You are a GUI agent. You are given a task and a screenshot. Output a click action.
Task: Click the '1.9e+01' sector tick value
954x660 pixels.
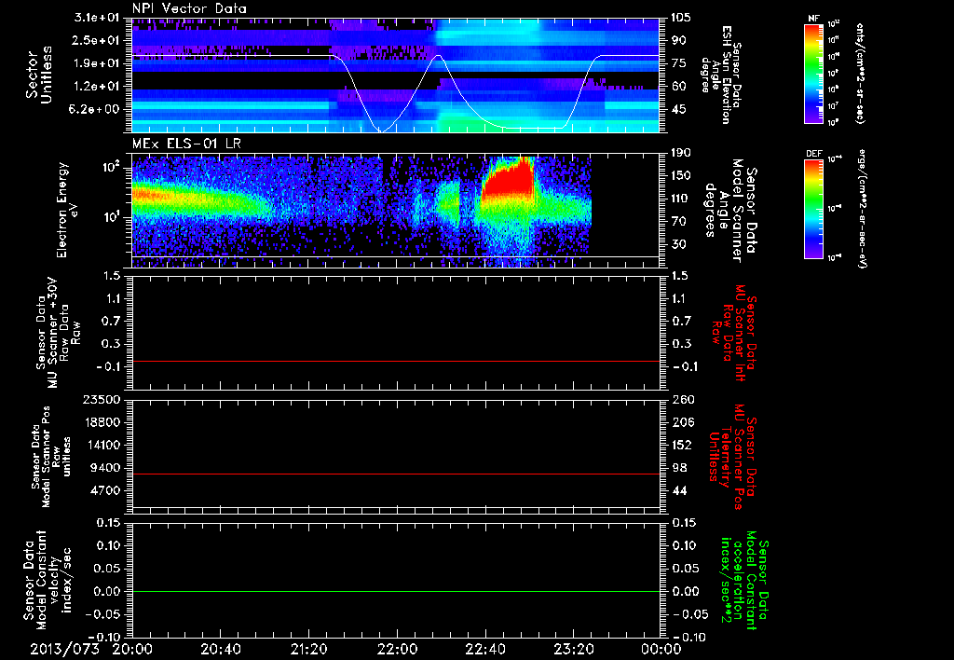tap(97, 63)
